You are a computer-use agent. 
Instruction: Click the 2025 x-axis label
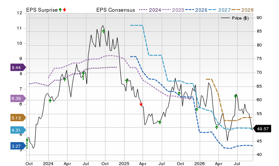(124, 163)
